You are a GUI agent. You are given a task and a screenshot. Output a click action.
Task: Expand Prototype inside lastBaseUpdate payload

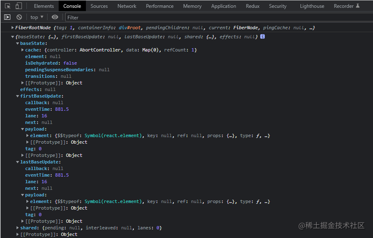tap(27, 208)
